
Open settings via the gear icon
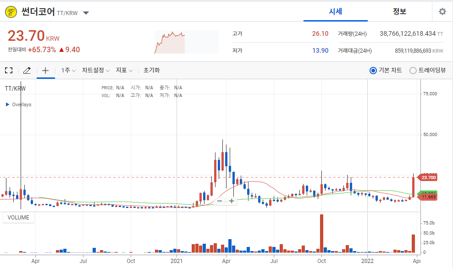click(442, 11)
